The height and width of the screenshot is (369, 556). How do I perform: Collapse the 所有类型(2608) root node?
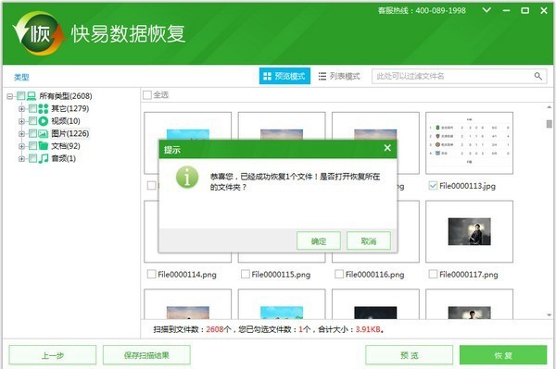pyautogui.click(x=10, y=96)
